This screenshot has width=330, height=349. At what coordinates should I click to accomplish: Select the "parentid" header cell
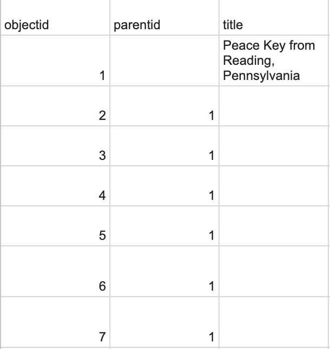(x=164, y=25)
